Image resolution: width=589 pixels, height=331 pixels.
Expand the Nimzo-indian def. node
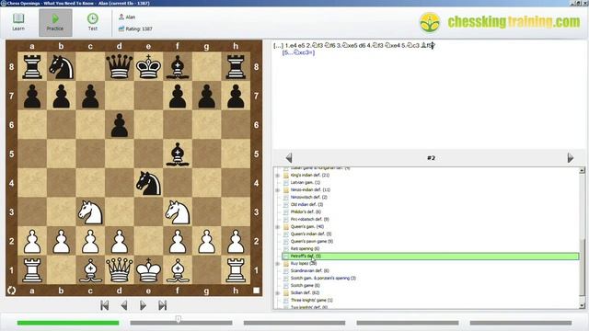tap(278, 190)
